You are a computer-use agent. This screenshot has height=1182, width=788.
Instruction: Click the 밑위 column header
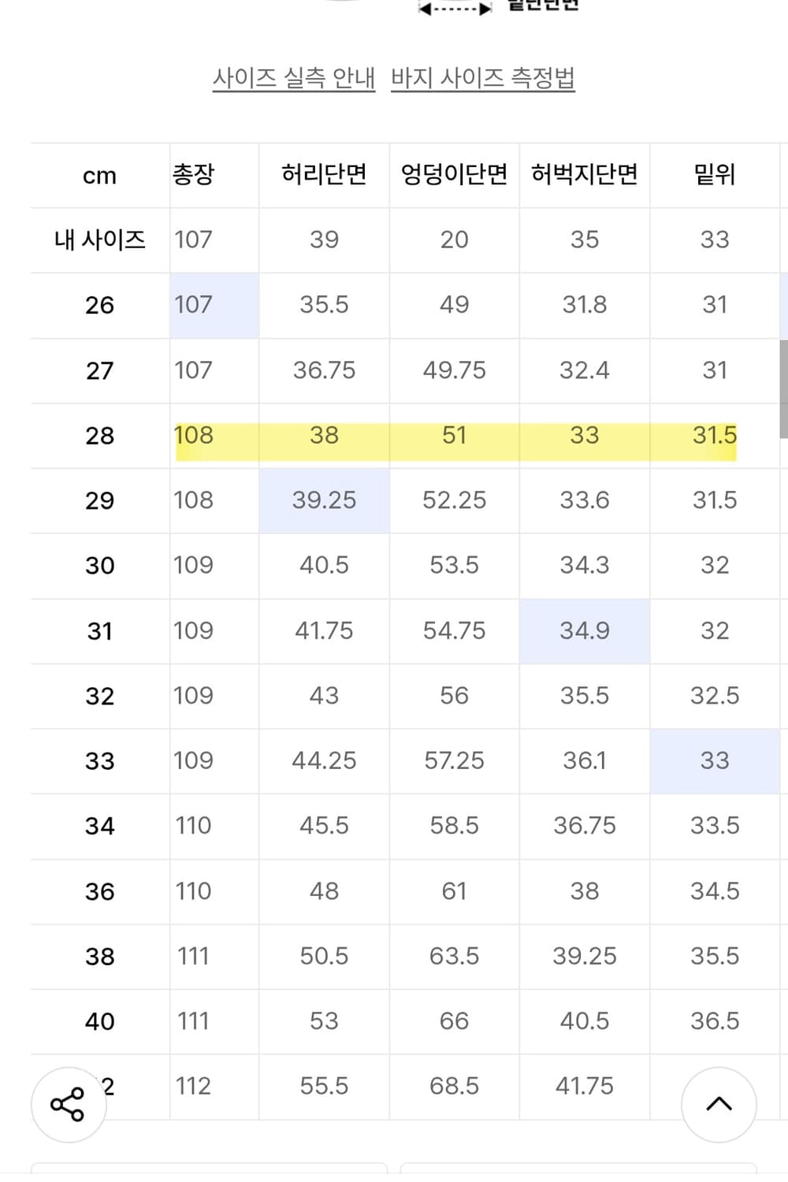715,174
